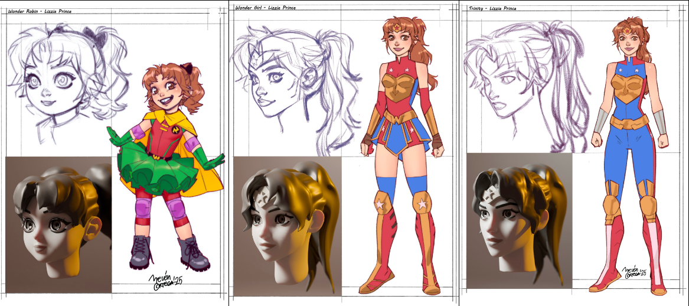Click the artist signature on the Trinity sheet
Screen dimensions: 689x306
click(x=635, y=272)
